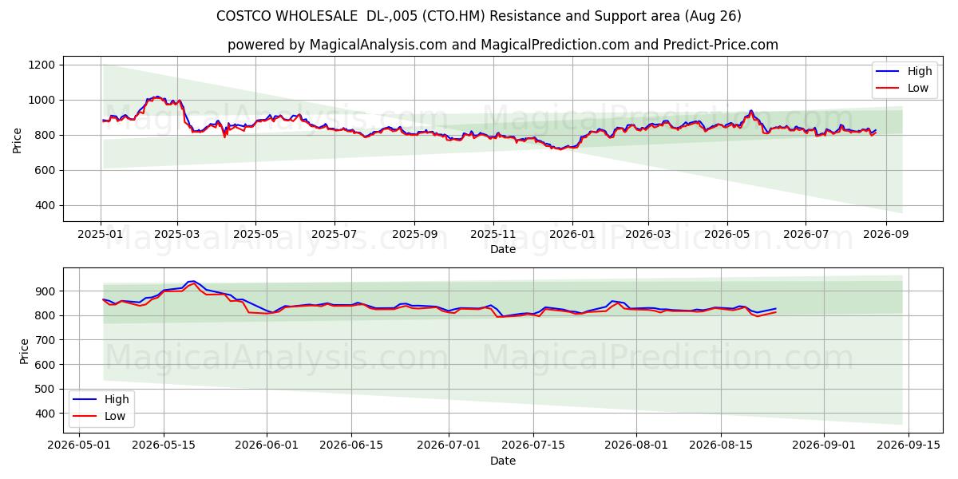The width and height of the screenshot is (958, 479).
Task: Click the '800' tick on the upper chart
Action: pos(46,135)
